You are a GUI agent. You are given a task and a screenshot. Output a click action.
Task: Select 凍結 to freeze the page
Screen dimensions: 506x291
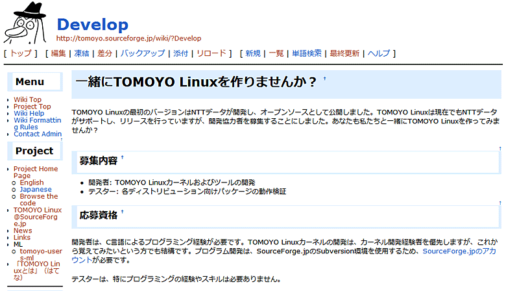[81, 53]
